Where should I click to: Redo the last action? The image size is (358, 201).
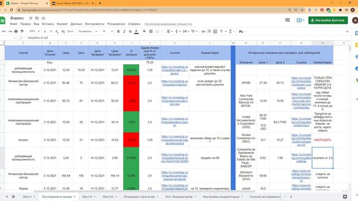click(10, 31)
